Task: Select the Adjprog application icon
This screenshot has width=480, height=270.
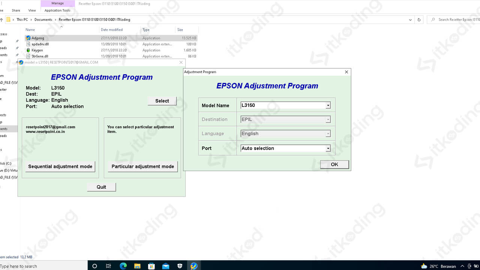Action: [x=28, y=38]
